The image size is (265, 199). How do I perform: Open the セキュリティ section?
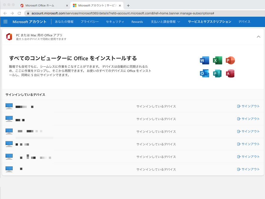pos(115,22)
